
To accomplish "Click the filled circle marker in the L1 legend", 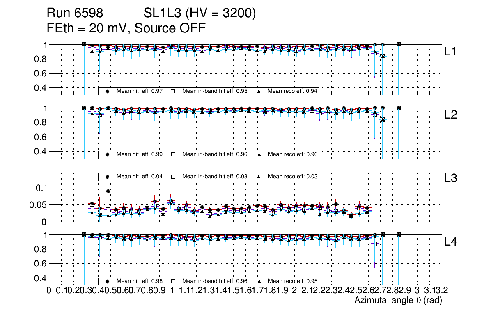I will (108, 91).
